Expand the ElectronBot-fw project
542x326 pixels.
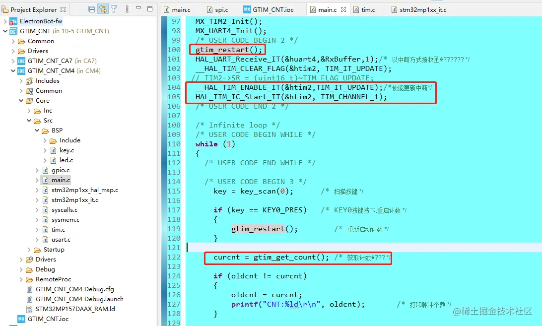coord(5,21)
